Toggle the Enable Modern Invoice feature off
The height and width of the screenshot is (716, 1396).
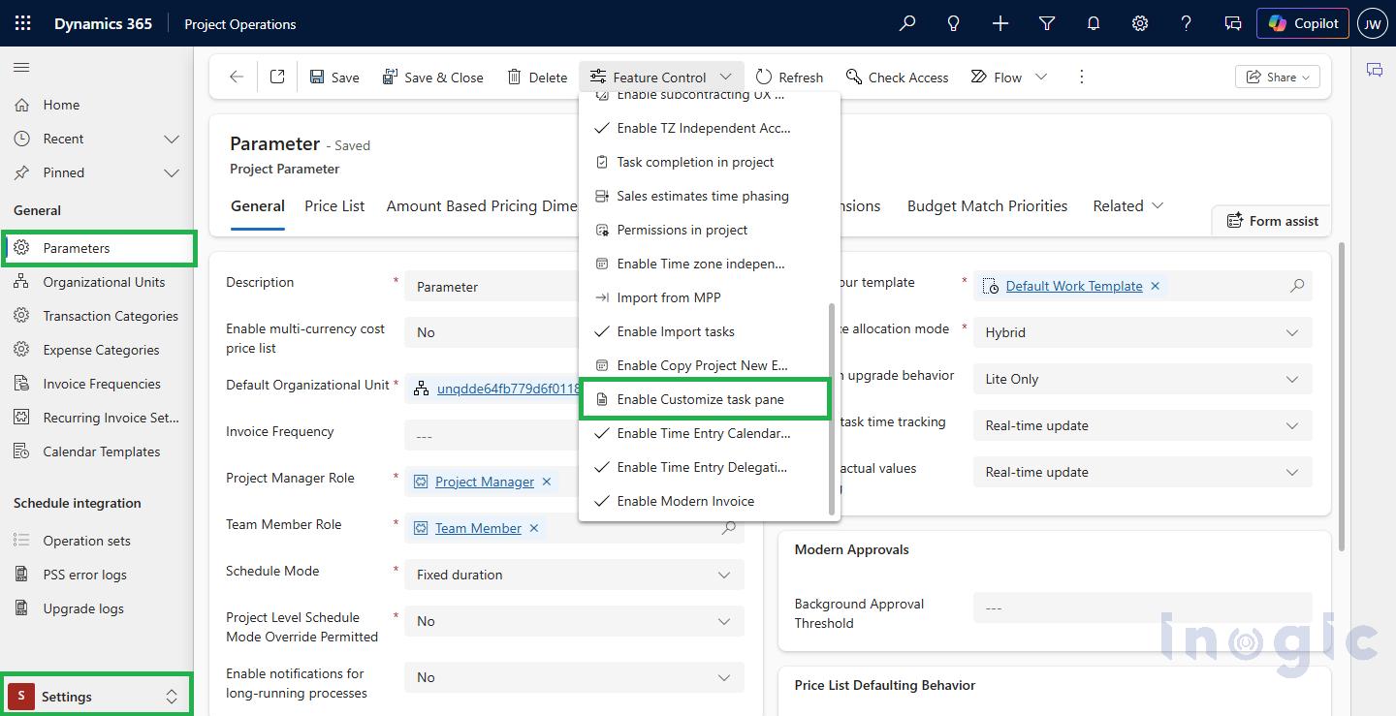[685, 501]
